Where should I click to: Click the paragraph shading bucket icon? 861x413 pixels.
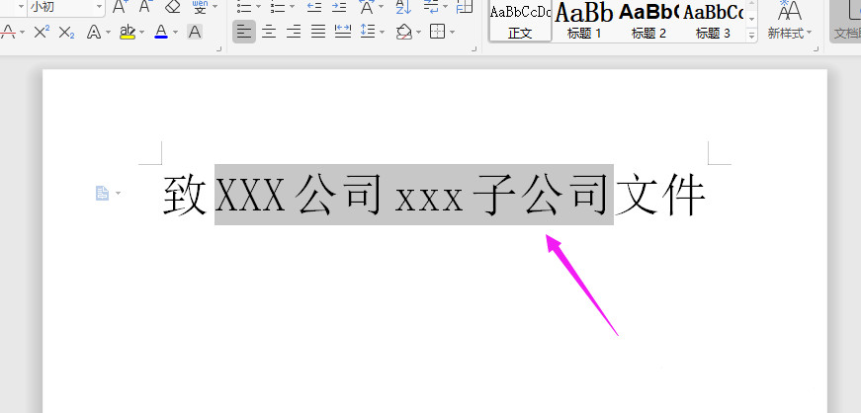[404, 32]
